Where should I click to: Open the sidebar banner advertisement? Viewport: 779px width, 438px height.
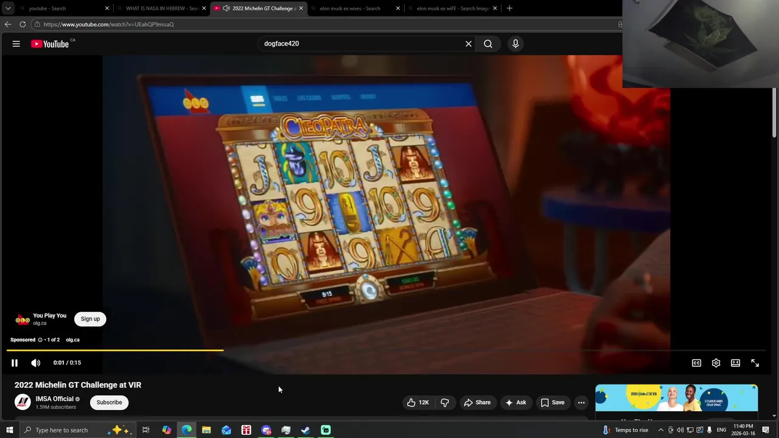tap(676, 398)
